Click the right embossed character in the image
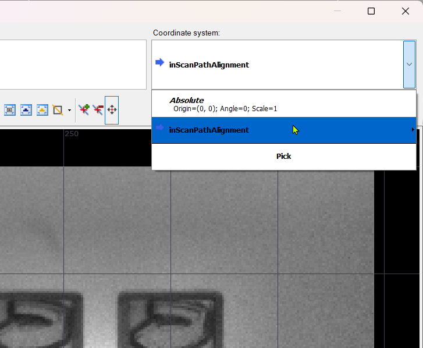Viewport: 423px width, 348px height. [170, 319]
